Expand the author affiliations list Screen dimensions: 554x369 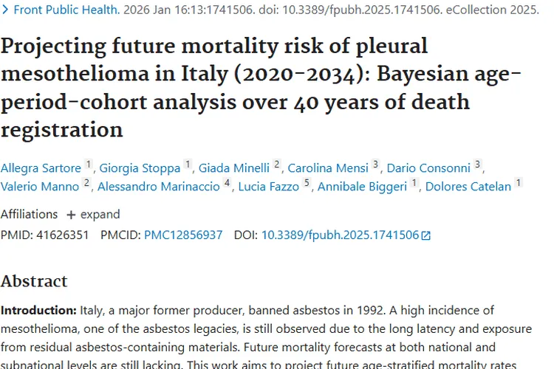tap(93, 214)
